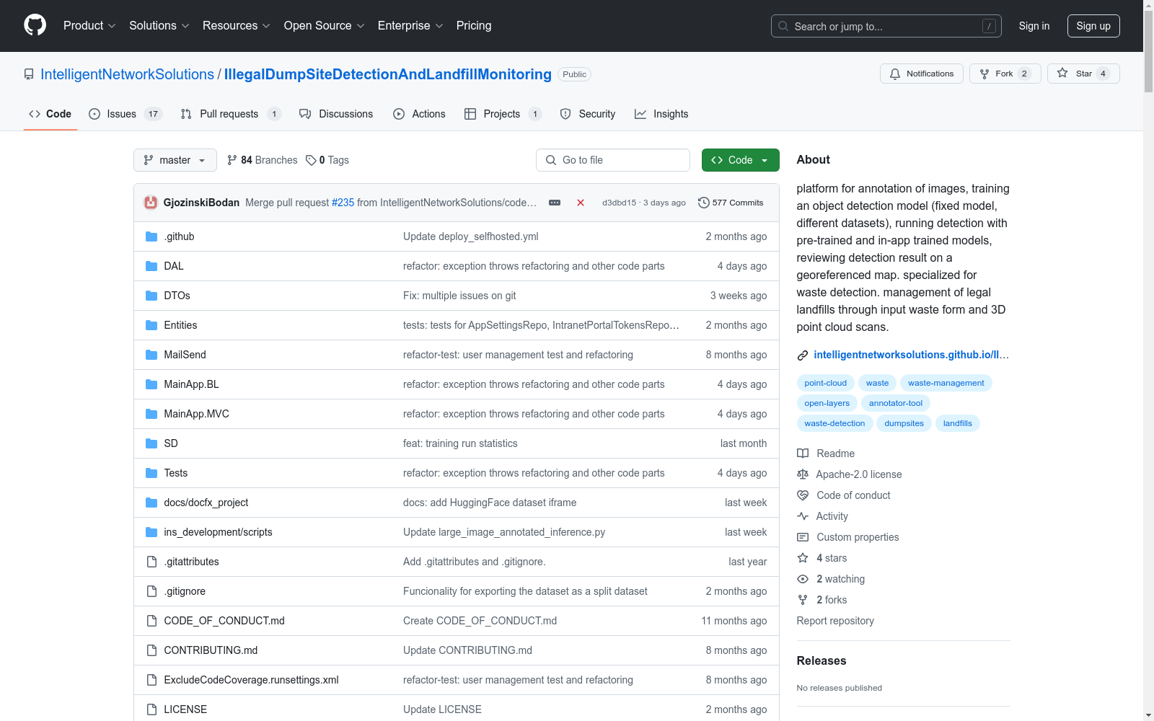This screenshot has height=721, width=1154.
Task: Open the landfills topic tag
Action: point(958,423)
